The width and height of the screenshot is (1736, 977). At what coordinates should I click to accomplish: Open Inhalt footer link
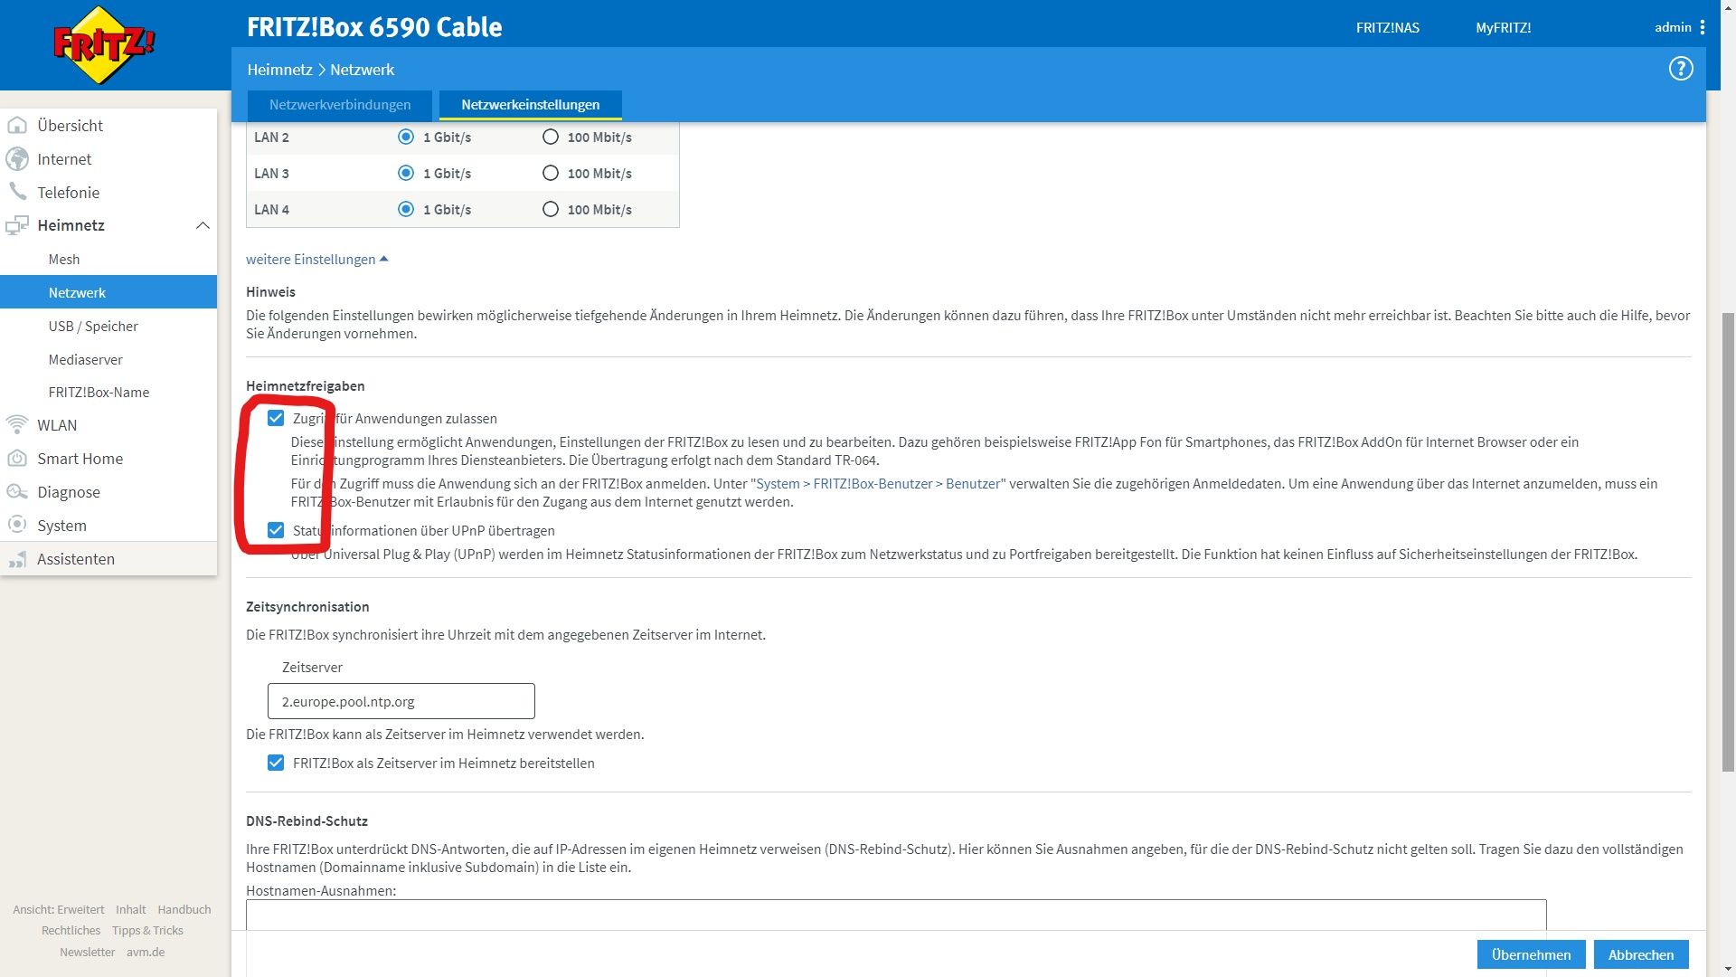[x=131, y=909]
